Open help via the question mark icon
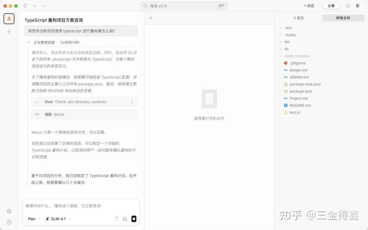The width and height of the screenshot is (368, 230). pyautogui.click(x=9, y=222)
